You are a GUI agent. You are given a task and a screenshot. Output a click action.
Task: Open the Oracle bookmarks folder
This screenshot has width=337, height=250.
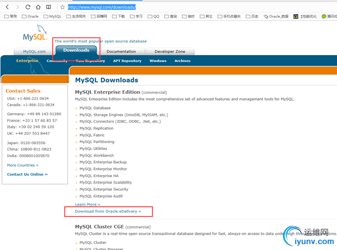coord(30,16)
